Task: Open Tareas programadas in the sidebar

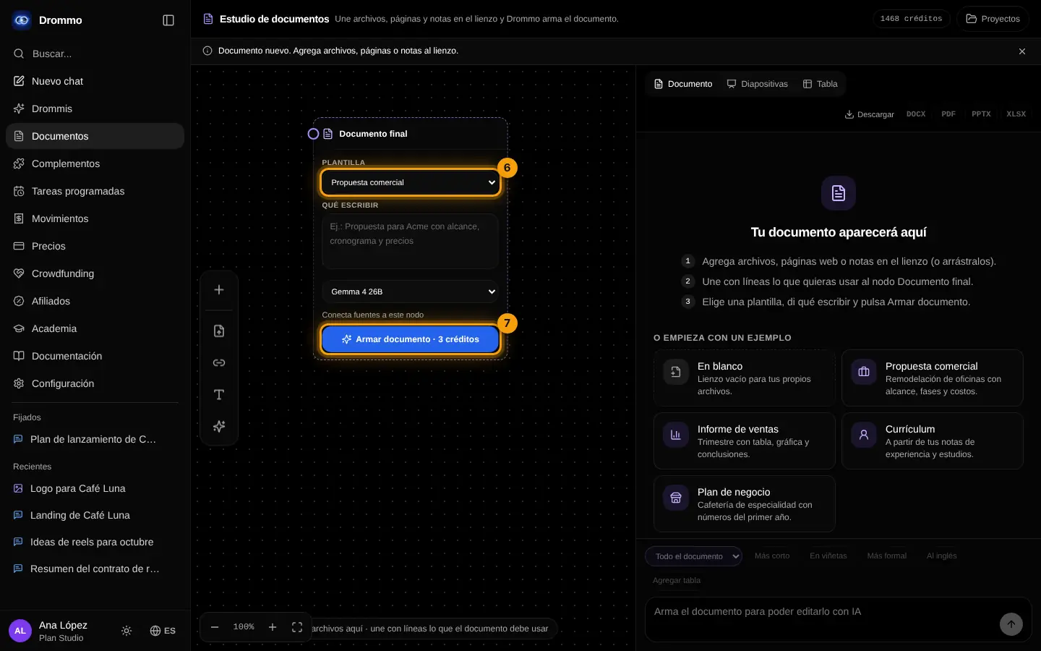Action: click(95, 191)
